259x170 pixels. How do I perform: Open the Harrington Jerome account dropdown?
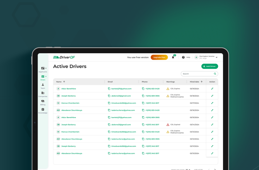pos(216,57)
